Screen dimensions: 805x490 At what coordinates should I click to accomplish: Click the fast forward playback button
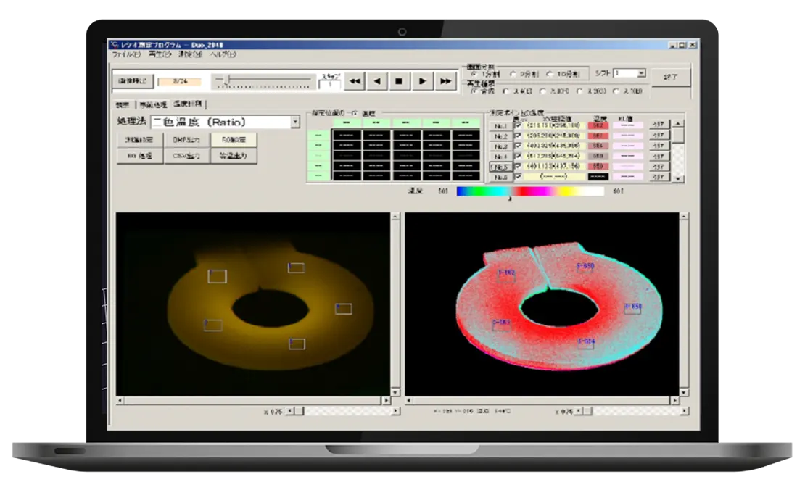tap(445, 81)
